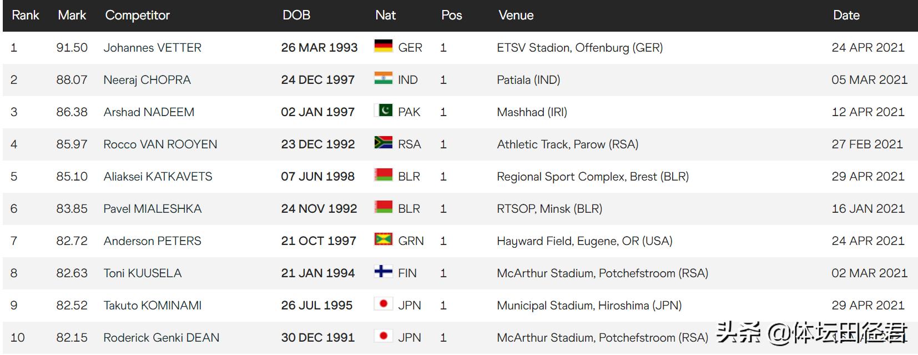Open Neeraj CHOPRA's competitor link
This screenshot has height=355, width=918.
147,80
